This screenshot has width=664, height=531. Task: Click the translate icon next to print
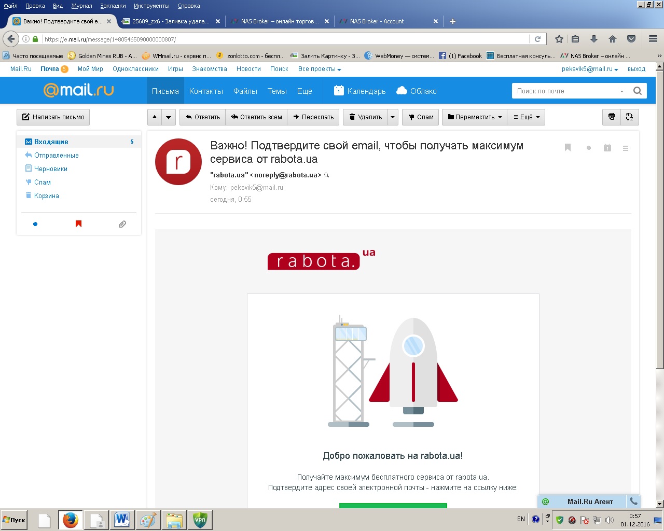pyautogui.click(x=630, y=117)
